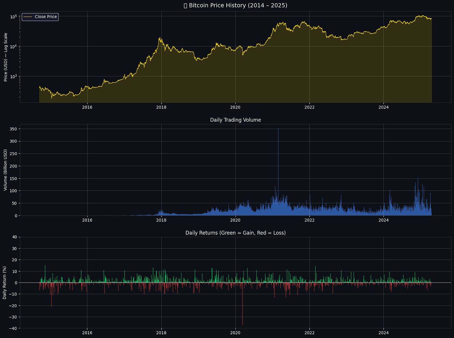Click the Daily Returns (Green = Gain, Red = Loss) title

(x=235, y=233)
